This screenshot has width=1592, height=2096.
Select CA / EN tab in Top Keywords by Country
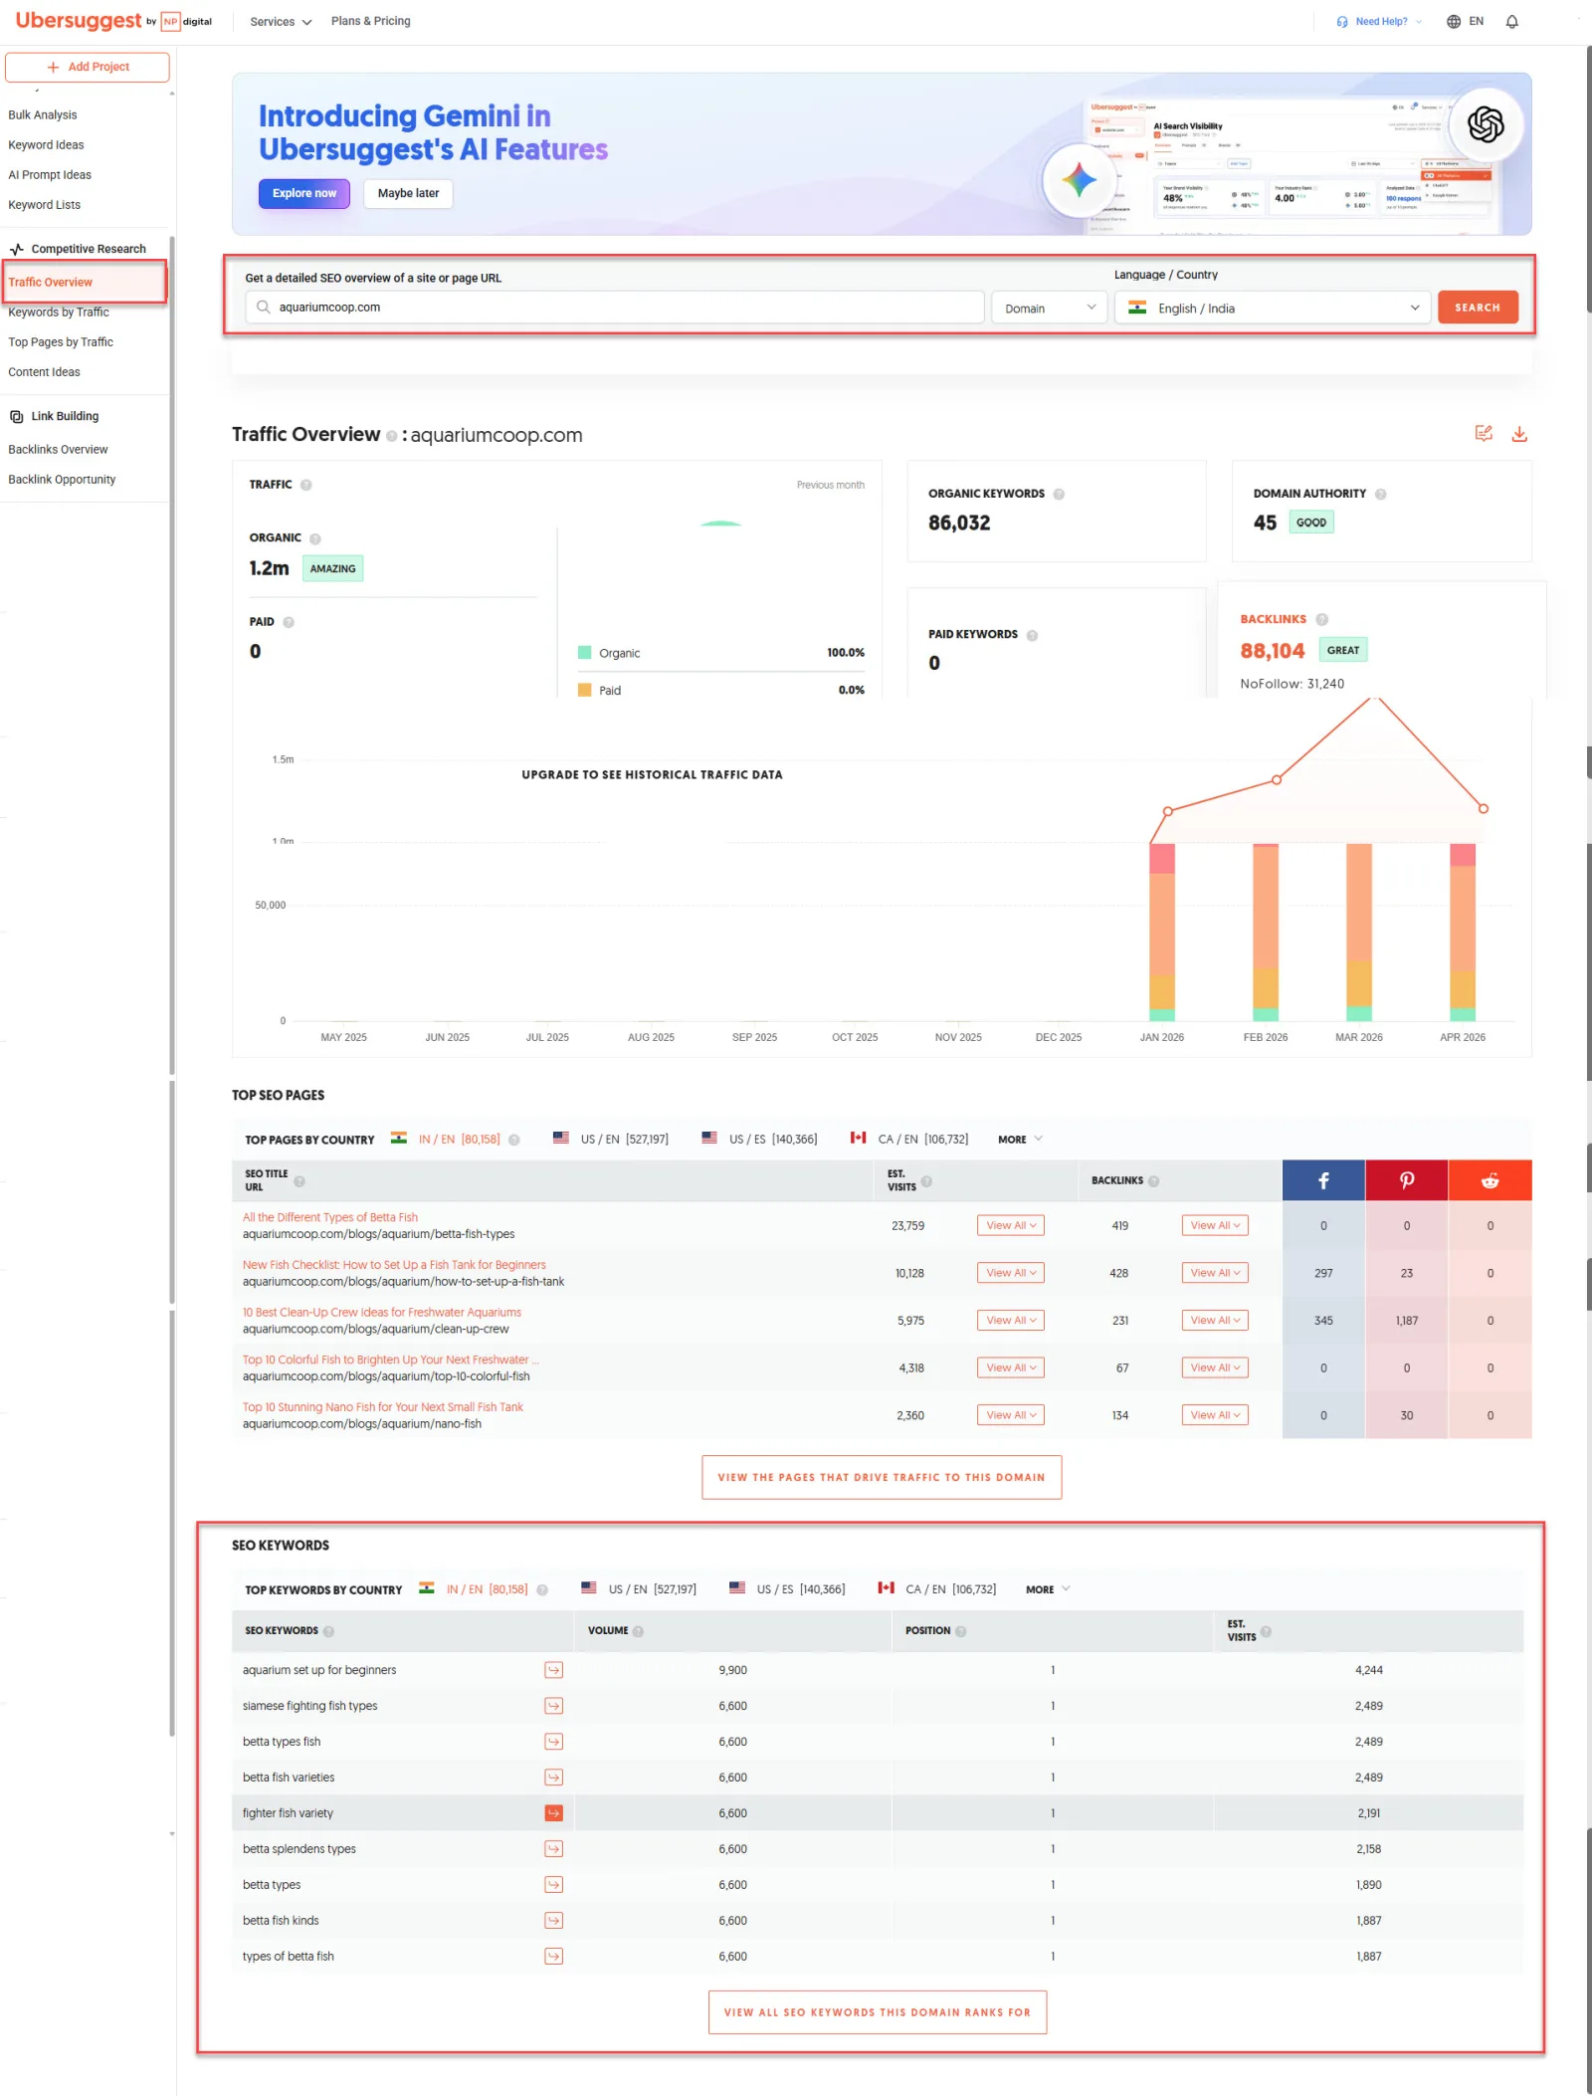pyautogui.click(x=936, y=1589)
